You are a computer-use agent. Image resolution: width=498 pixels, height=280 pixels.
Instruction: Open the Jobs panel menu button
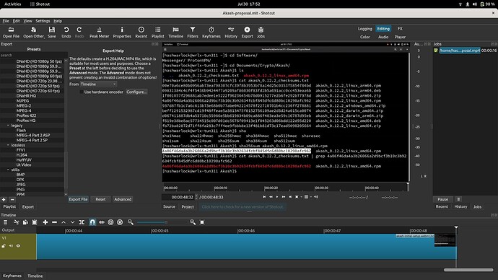[x=458, y=199]
